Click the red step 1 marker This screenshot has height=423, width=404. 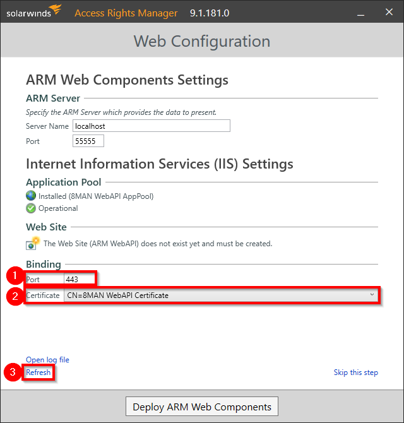point(15,275)
